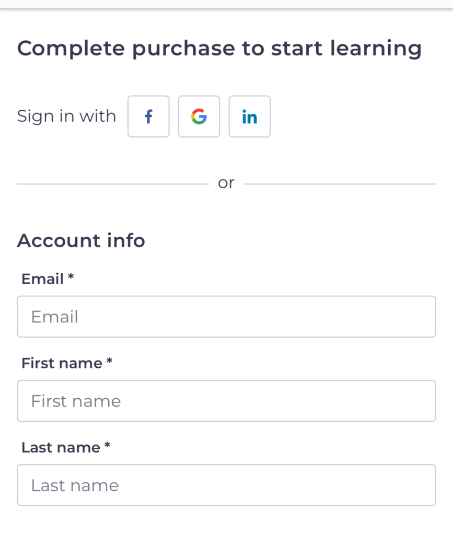The width and height of the screenshot is (453, 535).
Task: Click the Sign in with text
Action: (66, 117)
